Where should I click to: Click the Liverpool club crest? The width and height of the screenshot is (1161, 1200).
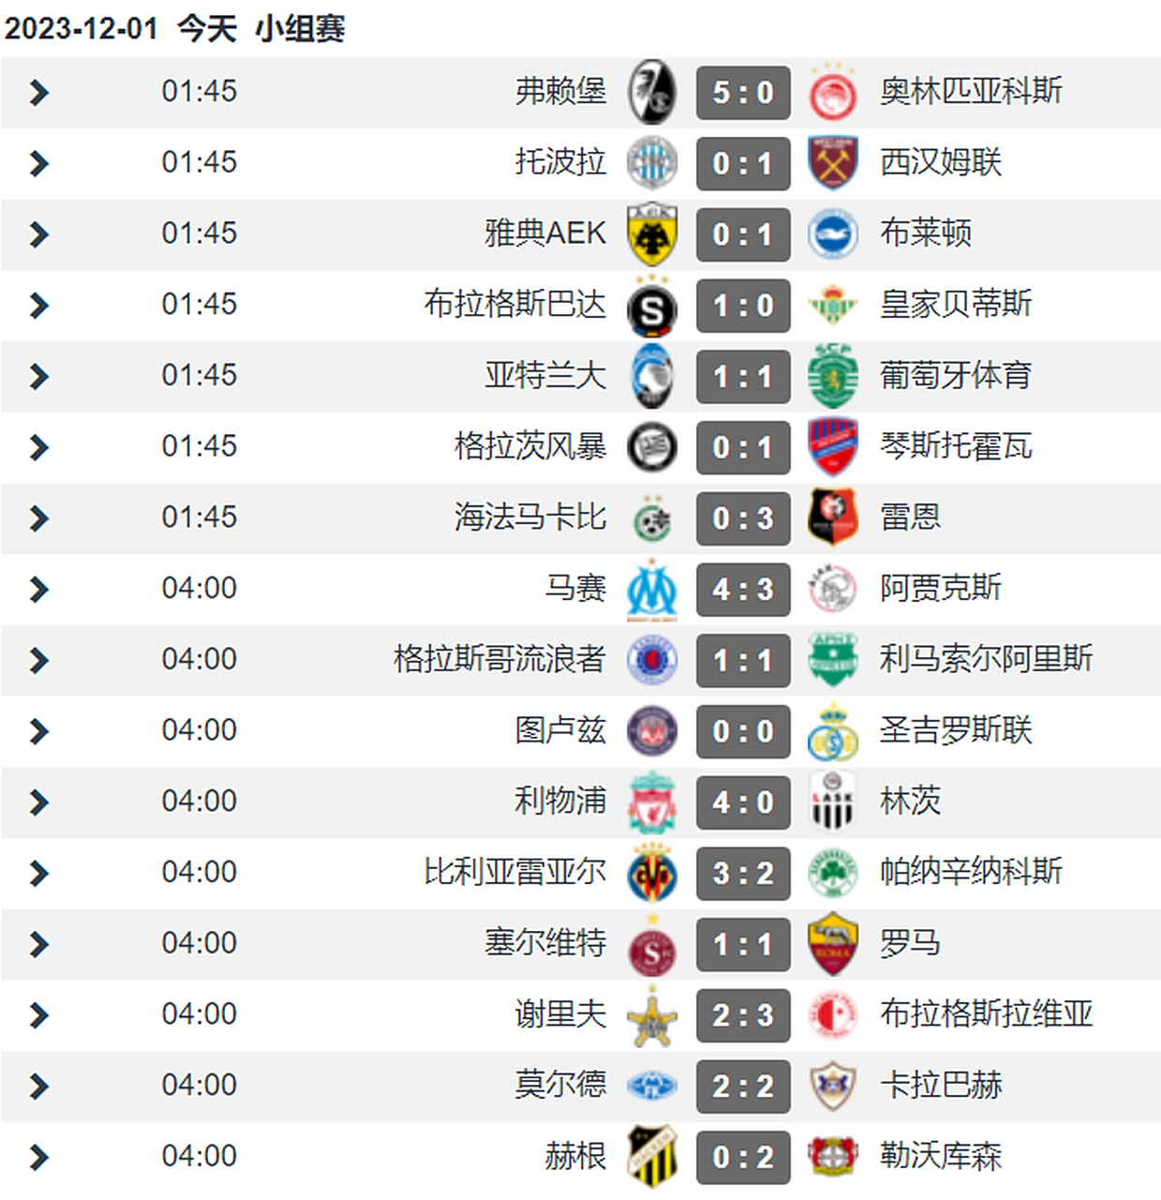coord(652,802)
